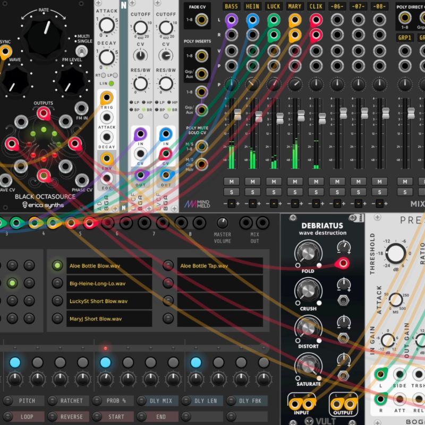Open the -08- track group selector
The width and height of the screenshot is (425, 425).
pos(379,203)
